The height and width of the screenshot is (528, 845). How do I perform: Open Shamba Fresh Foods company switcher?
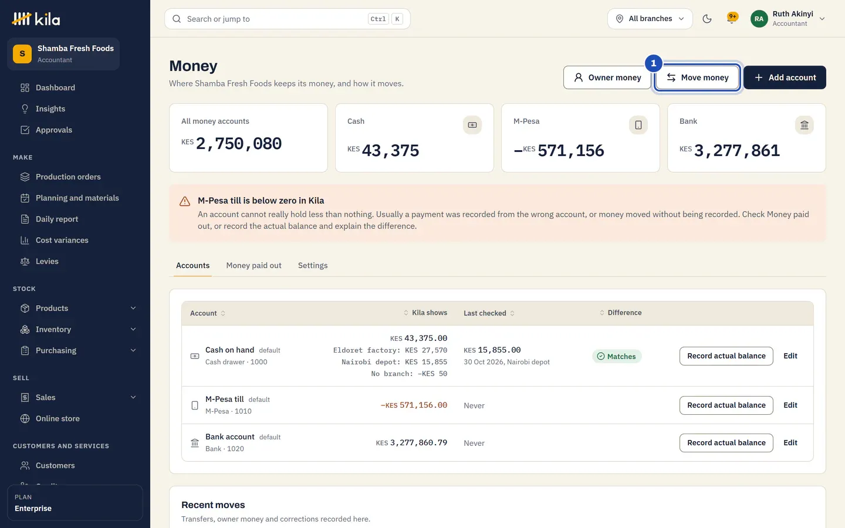pyautogui.click(x=63, y=54)
